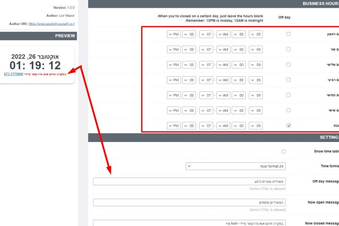Open first row PM closing selector

coord(173,34)
